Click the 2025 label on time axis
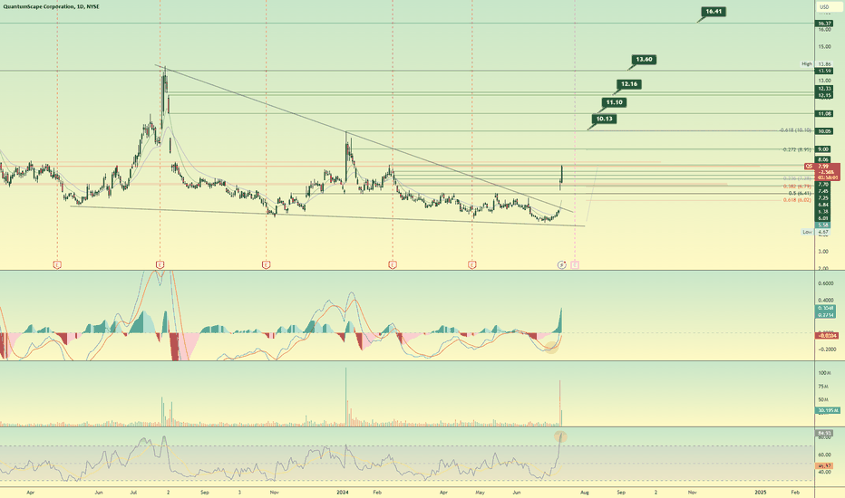845x498 pixels. coord(761,492)
